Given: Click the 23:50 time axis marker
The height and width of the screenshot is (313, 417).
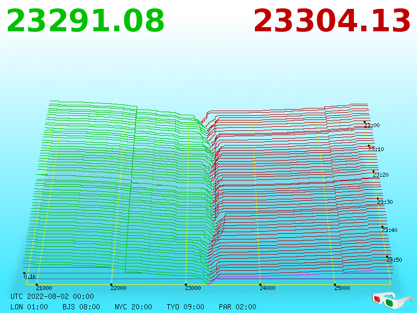Looking at the screenshot, I should point(394,260).
